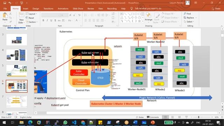Screen dimensions: 224x126
Task: Switch to the Transitions tab
Action: coord(48,8)
